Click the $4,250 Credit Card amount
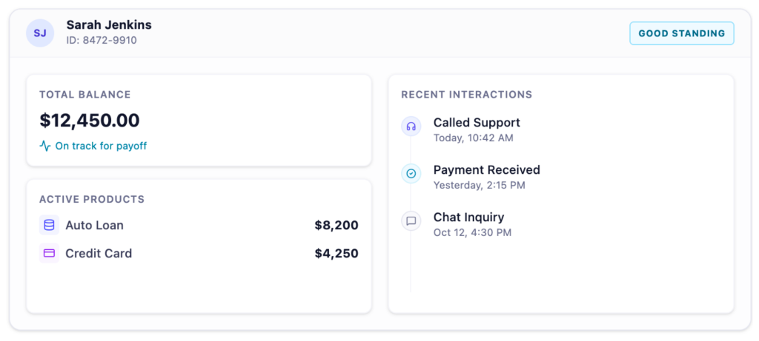The width and height of the screenshot is (759, 341). click(336, 254)
